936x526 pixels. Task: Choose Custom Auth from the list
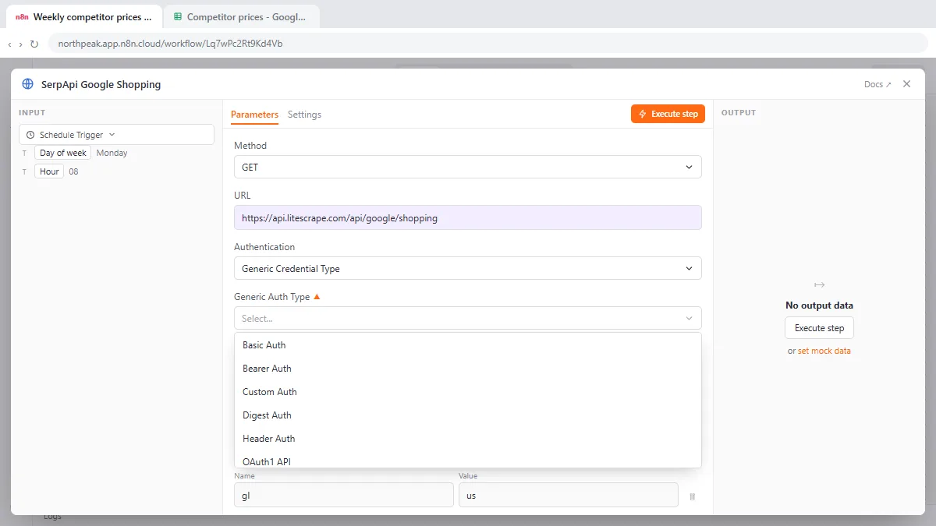(x=468, y=392)
